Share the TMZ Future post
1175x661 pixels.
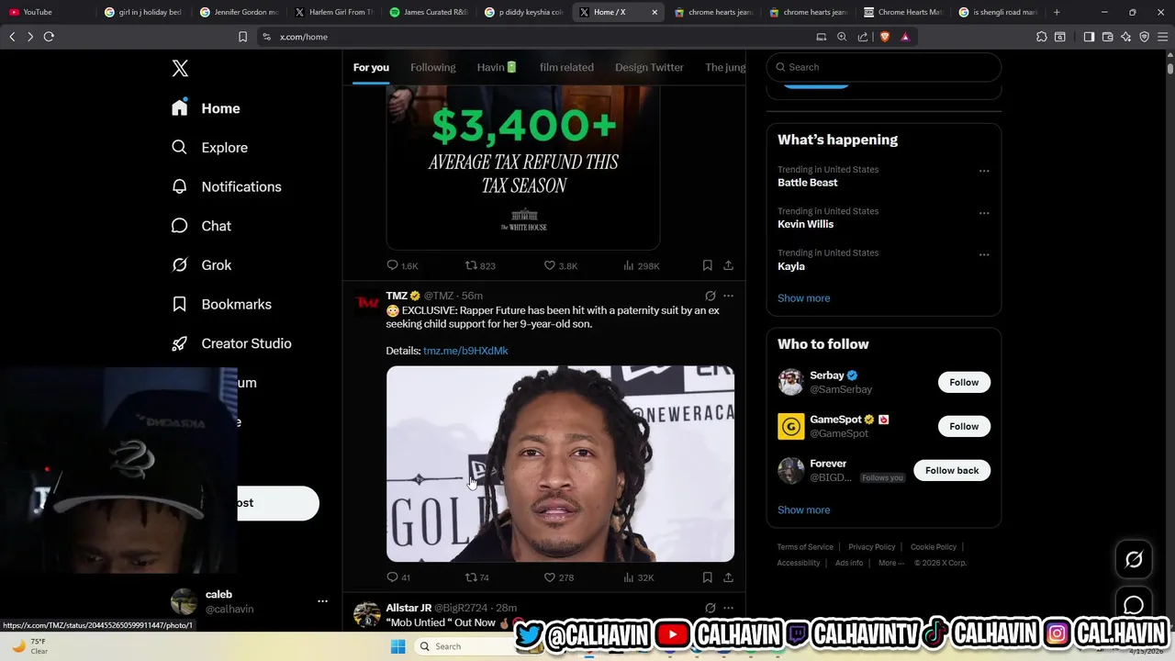click(728, 577)
